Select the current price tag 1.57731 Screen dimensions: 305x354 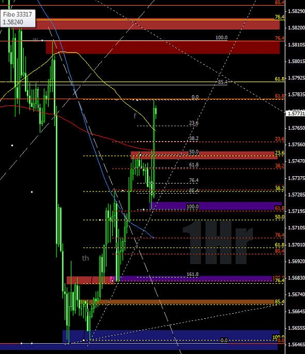pos(295,113)
